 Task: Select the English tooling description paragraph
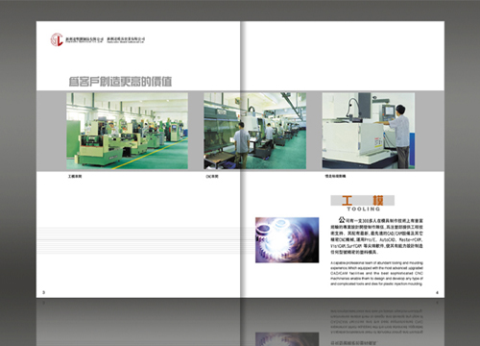pyautogui.click(x=376, y=273)
